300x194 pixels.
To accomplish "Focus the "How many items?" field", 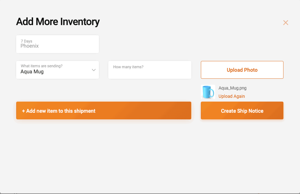I will pos(150,72).
